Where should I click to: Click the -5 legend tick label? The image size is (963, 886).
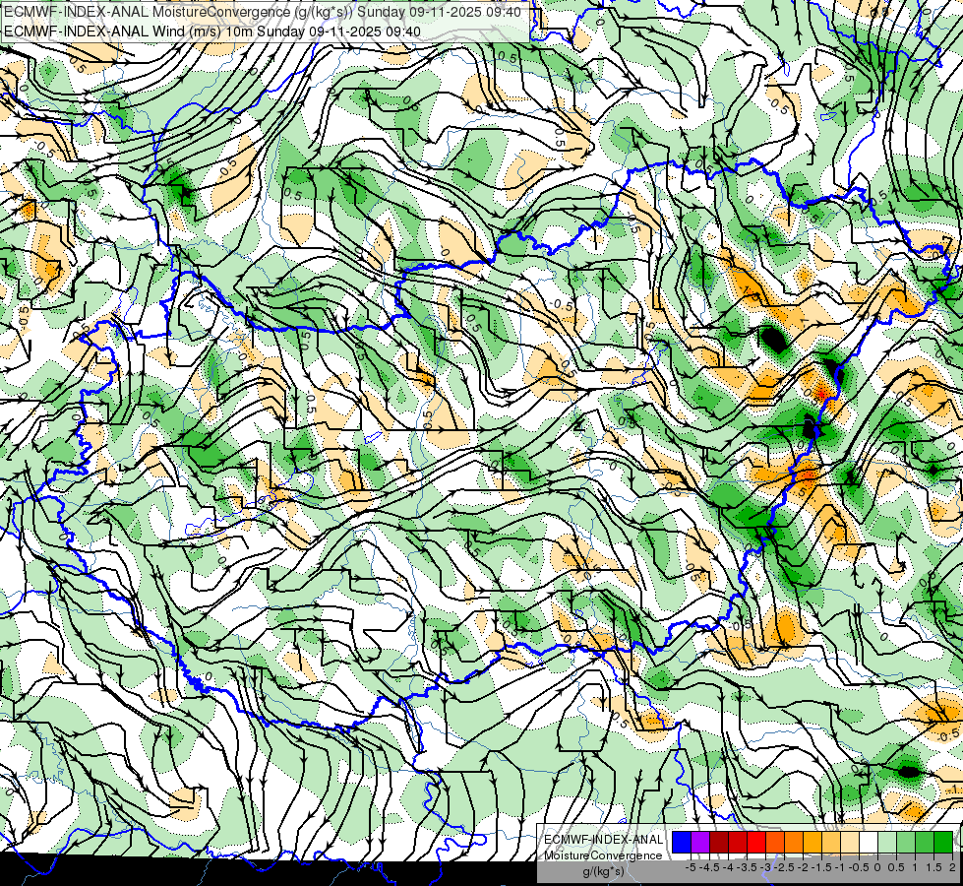point(691,867)
